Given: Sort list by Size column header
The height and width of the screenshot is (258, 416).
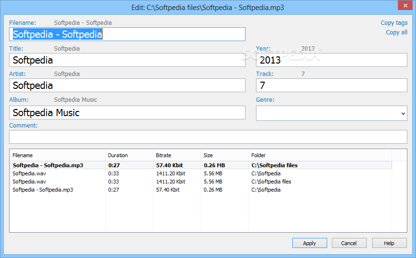Looking at the screenshot, I should point(224,155).
